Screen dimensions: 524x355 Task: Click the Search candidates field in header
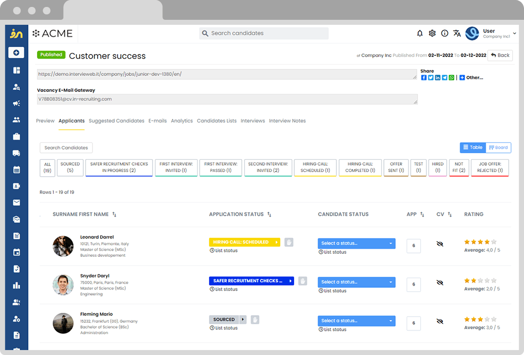click(x=264, y=33)
